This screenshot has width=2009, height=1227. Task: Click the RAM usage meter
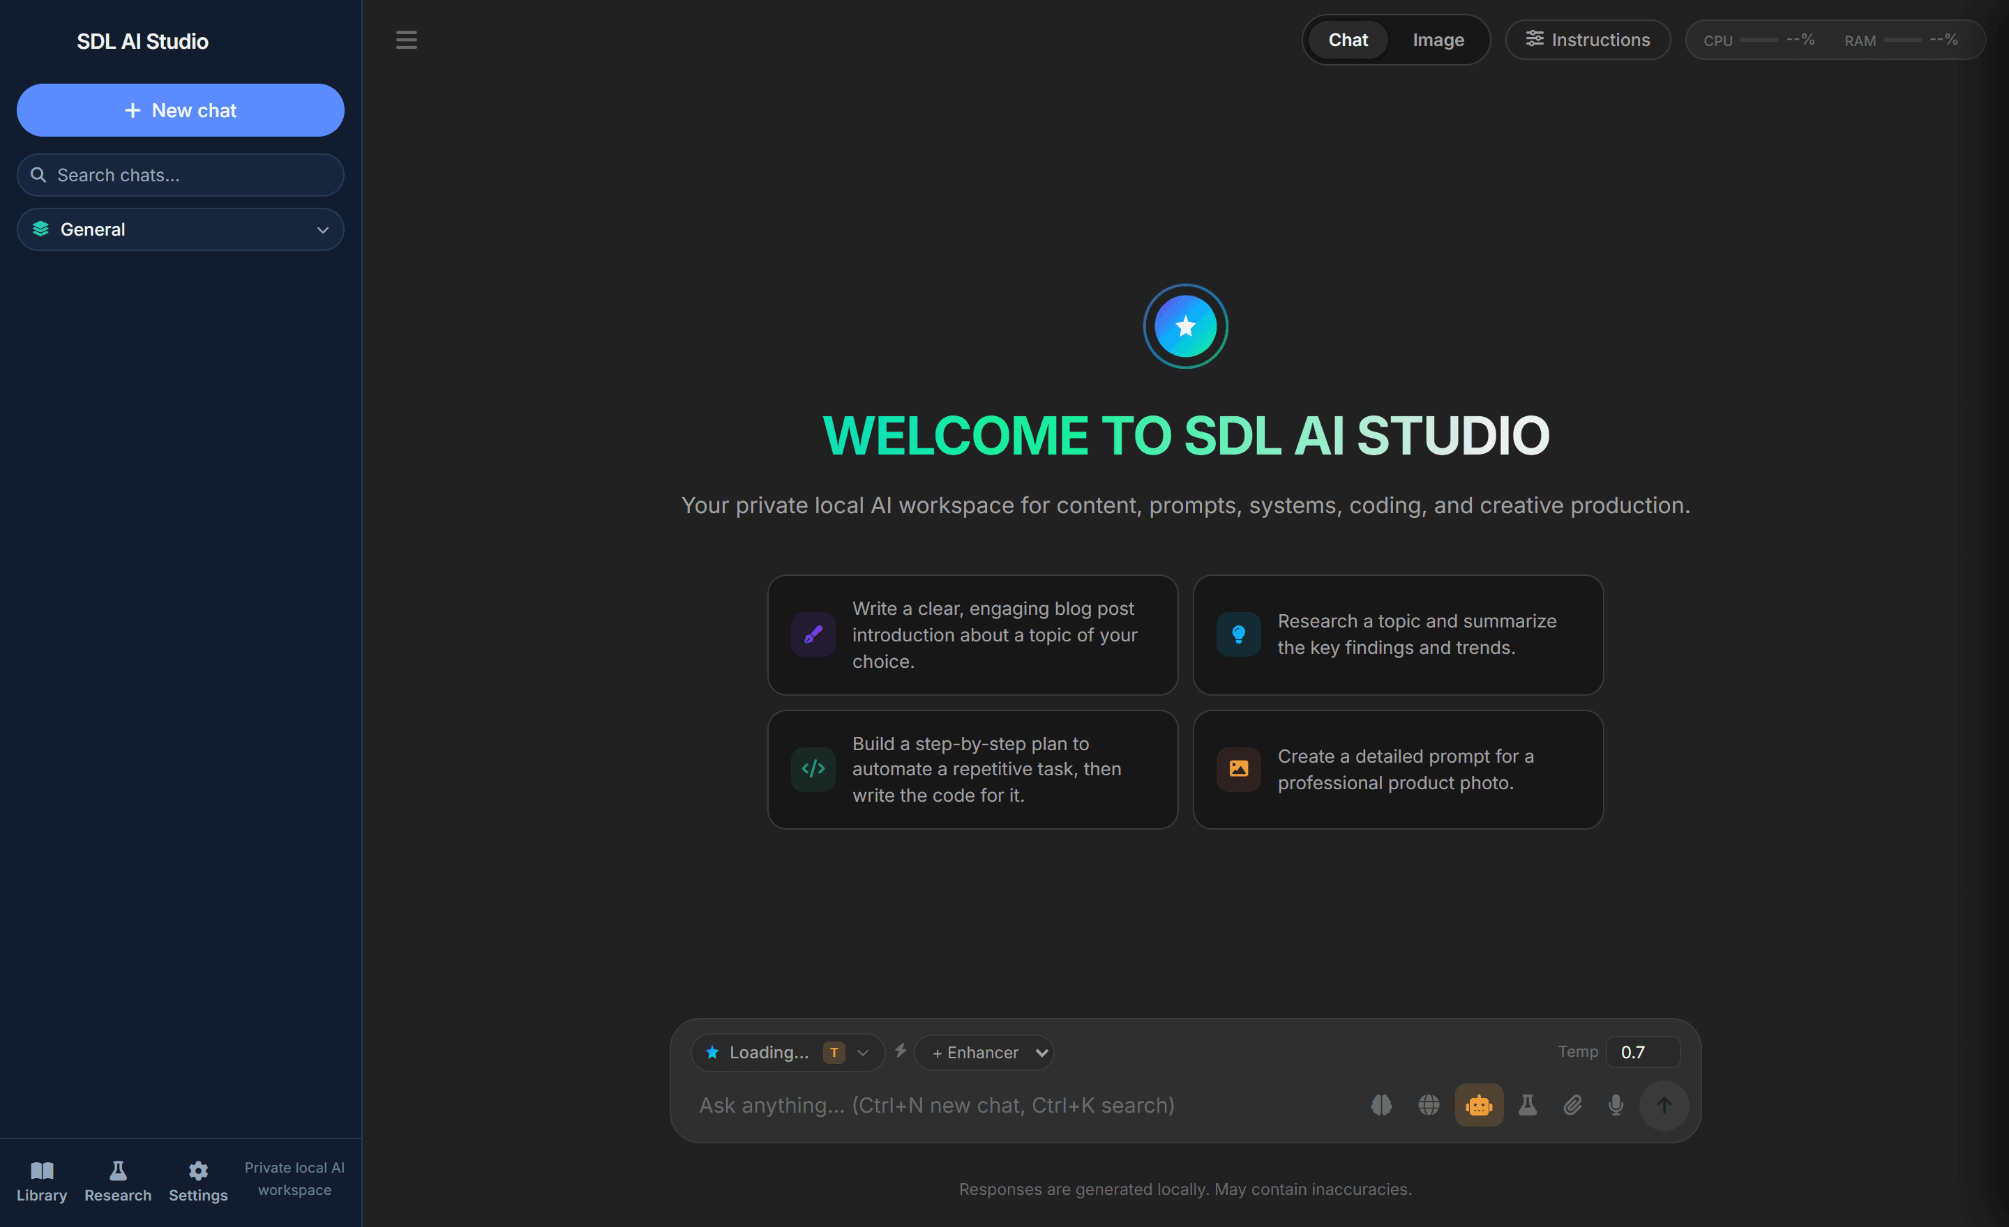pyautogui.click(x=1901, y=40)
